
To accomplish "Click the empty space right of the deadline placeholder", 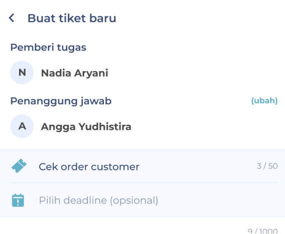I will [218, 200].
